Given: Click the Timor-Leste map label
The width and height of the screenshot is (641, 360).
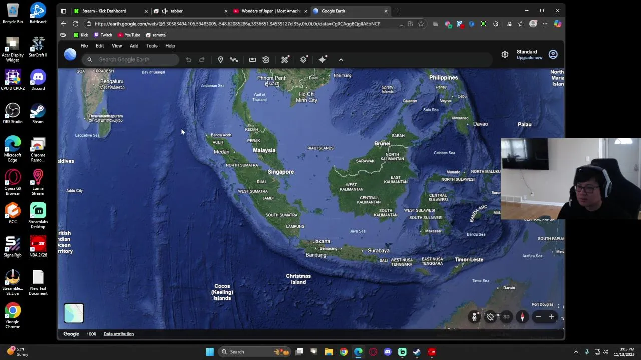Looking at the screenshot, I should click(469, 260).
